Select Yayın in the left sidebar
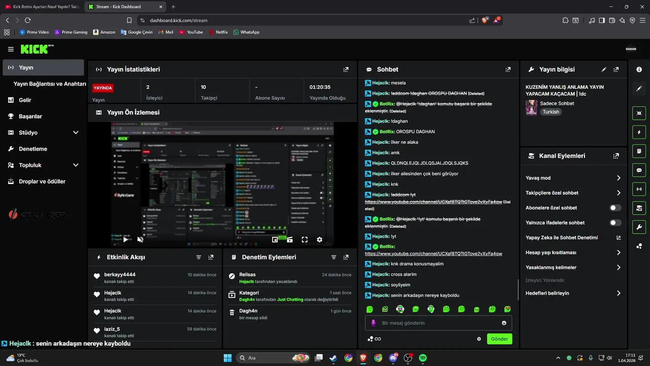The width and height of the screenshot is (650, 366). coord(43,68)
